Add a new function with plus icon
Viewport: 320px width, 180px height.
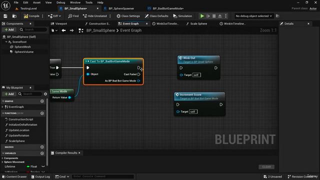42,113
